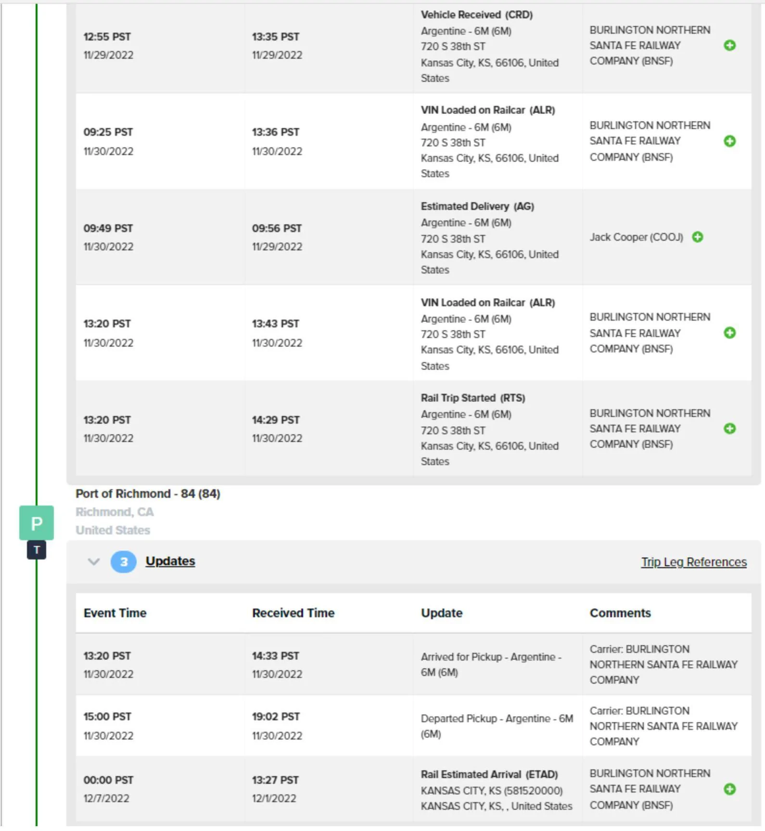Click the Received Time column header
This screenshot has width=765, height=831.
point(293,613)
